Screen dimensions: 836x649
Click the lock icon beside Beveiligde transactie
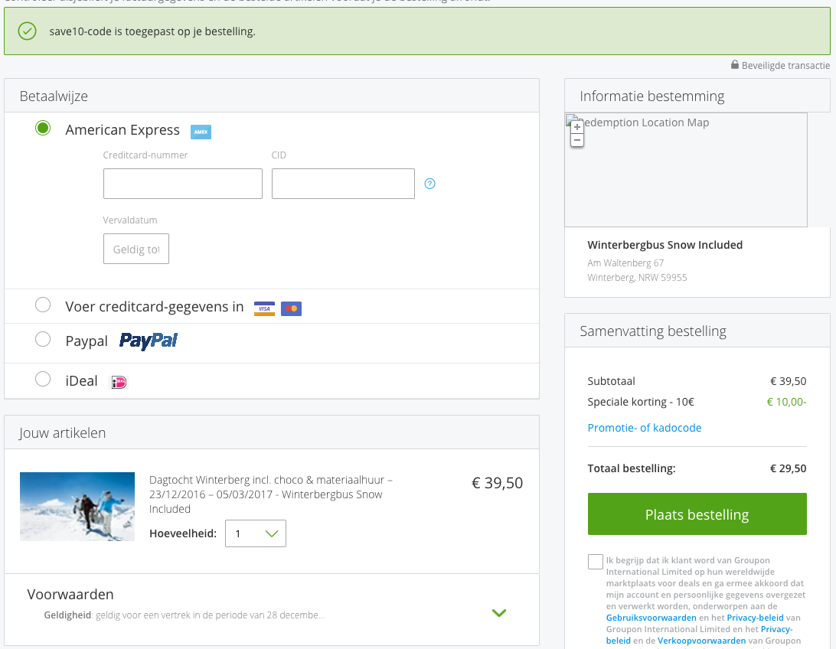pos(735,64)
